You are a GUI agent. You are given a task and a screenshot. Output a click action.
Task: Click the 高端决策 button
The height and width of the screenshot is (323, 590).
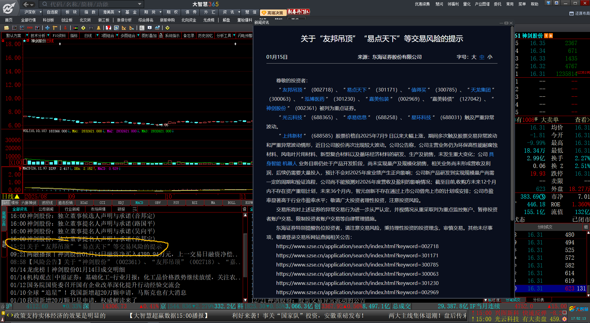coord(273,13)
